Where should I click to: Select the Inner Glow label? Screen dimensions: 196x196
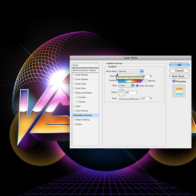(x=81, y=88)
